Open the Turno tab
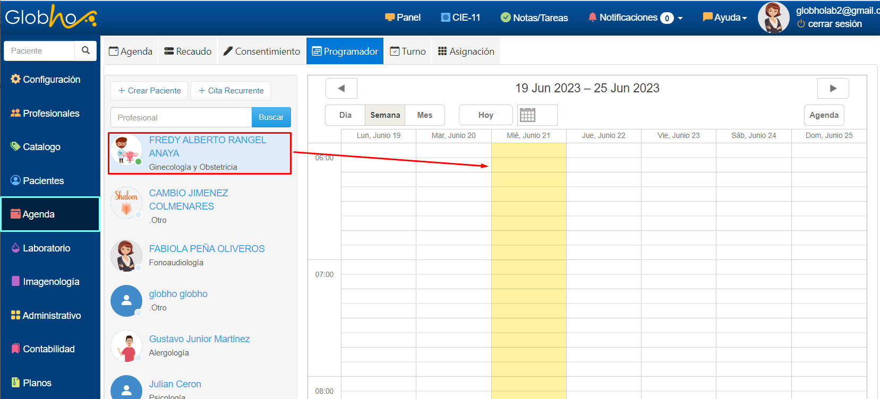 [x=408, y=51]
